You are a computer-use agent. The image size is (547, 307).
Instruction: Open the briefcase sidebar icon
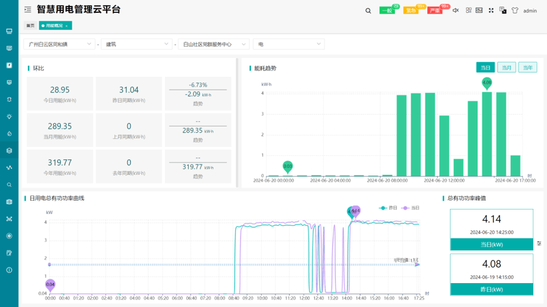(x=9, y=202)
